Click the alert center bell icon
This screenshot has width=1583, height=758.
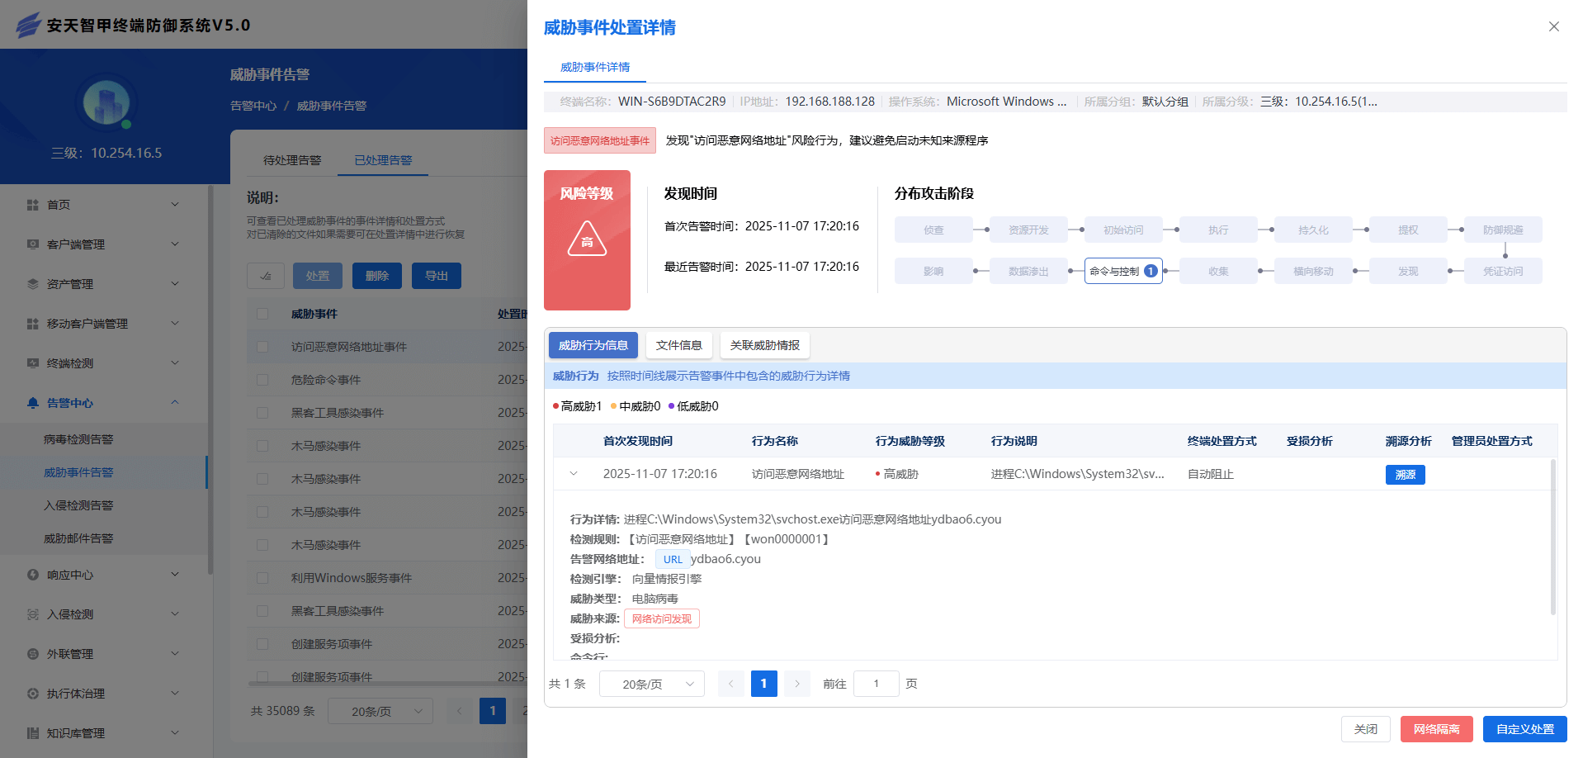tap(33, 403)
